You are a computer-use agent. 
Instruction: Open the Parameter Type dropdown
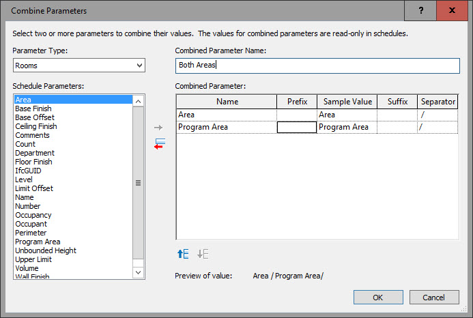pyautogui.click(x=79, y=66)
